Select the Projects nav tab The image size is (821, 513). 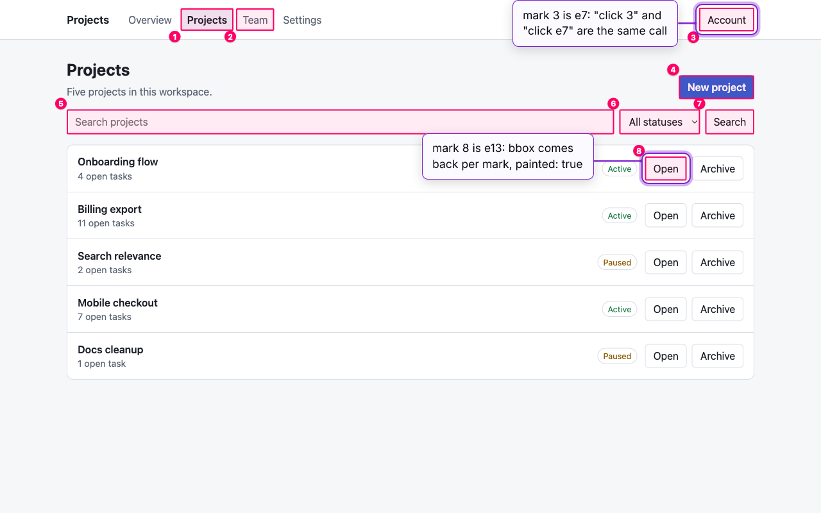click(207, 20)
